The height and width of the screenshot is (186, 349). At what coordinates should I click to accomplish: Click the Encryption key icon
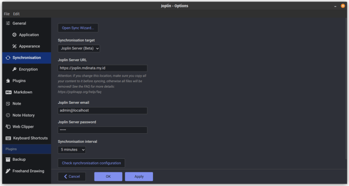tap(15, 69)
